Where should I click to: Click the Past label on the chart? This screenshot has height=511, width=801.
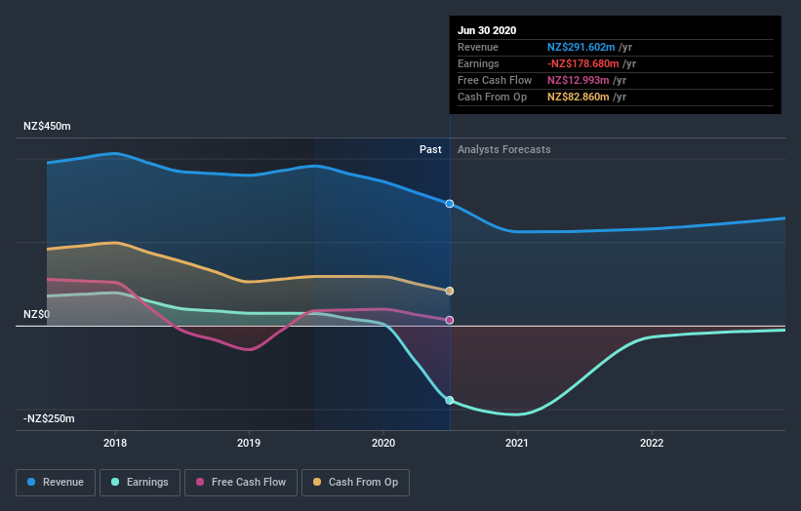(430, 149)
